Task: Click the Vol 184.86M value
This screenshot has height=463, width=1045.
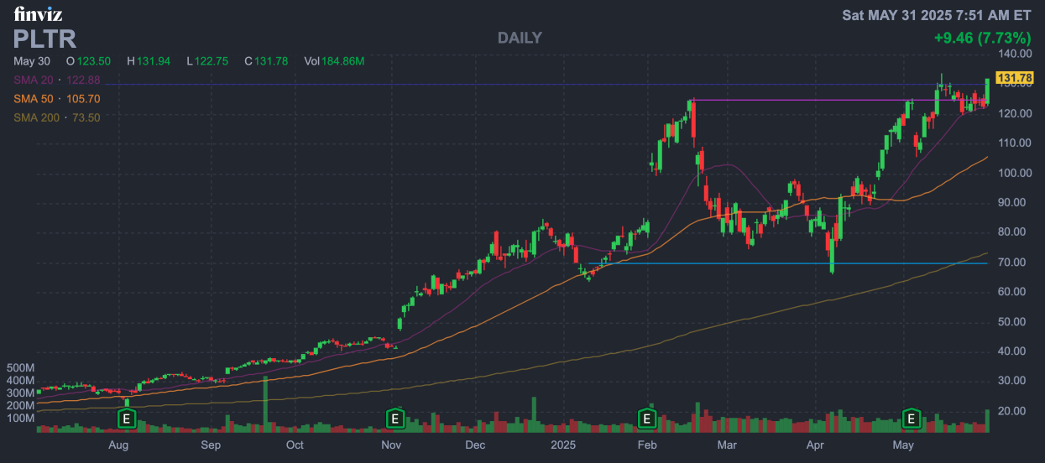Action: click(334, 61)
